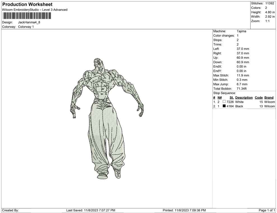Image resolution: width=277 pixels, height=213 pixels.
Task: Select the design name 'JackHanma4_8'
Action: 29,22
